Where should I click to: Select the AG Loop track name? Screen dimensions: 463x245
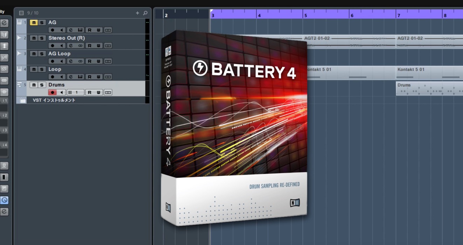[x=59, y=54]
